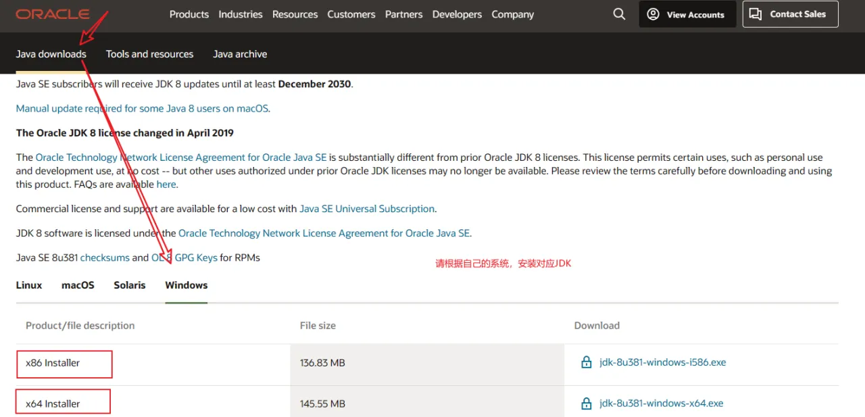Open Java SE Universal Subscription link

pos(367,209)
